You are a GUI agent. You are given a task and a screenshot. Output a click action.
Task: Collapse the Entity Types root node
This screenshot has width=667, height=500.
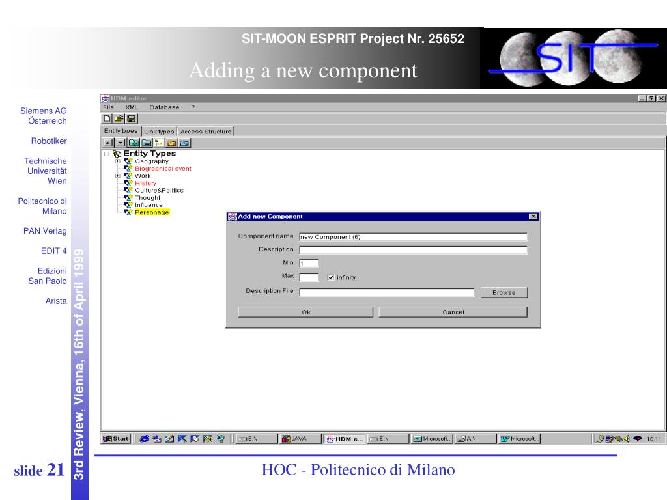(x=107, y=154)
